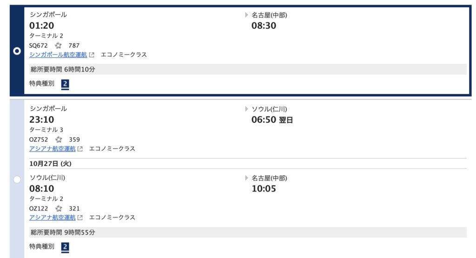
Task: Click external-link icon on the OZ752 airline link
Action: pyautogui.click(x=80, y=149)
